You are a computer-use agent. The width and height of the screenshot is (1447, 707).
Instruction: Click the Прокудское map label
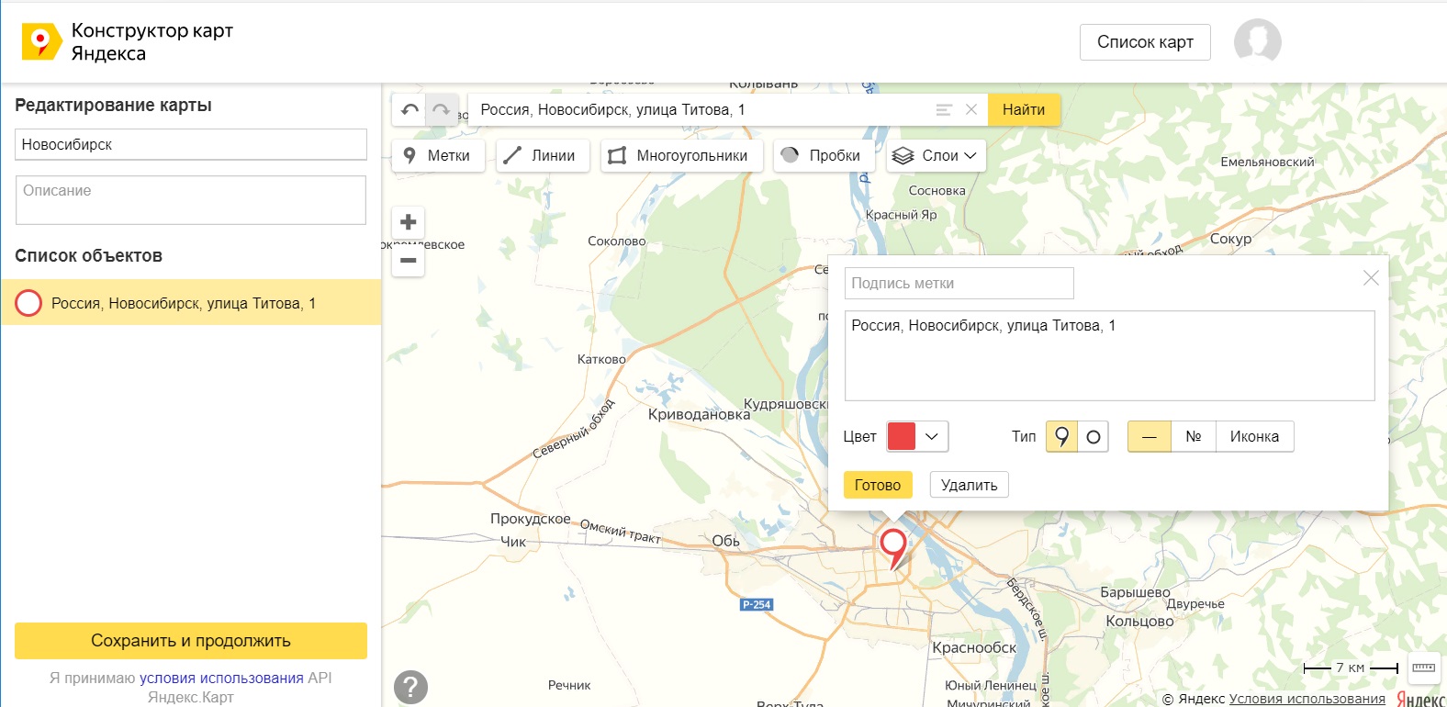pyautogui.click(x=530, y=519)
